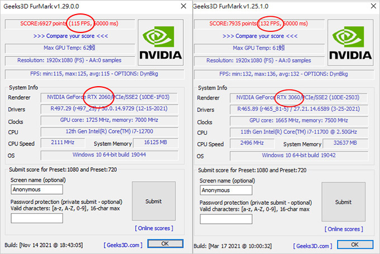Click 'FPS: min:115, max:125' field

(x=94, y=74)
